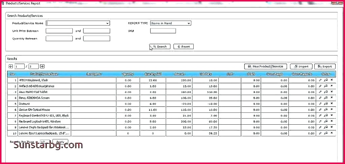This screenshot has height=164, width=345.
Task: View details of Asus MeMO Pad Tablet row
Action: coord(326,92)
